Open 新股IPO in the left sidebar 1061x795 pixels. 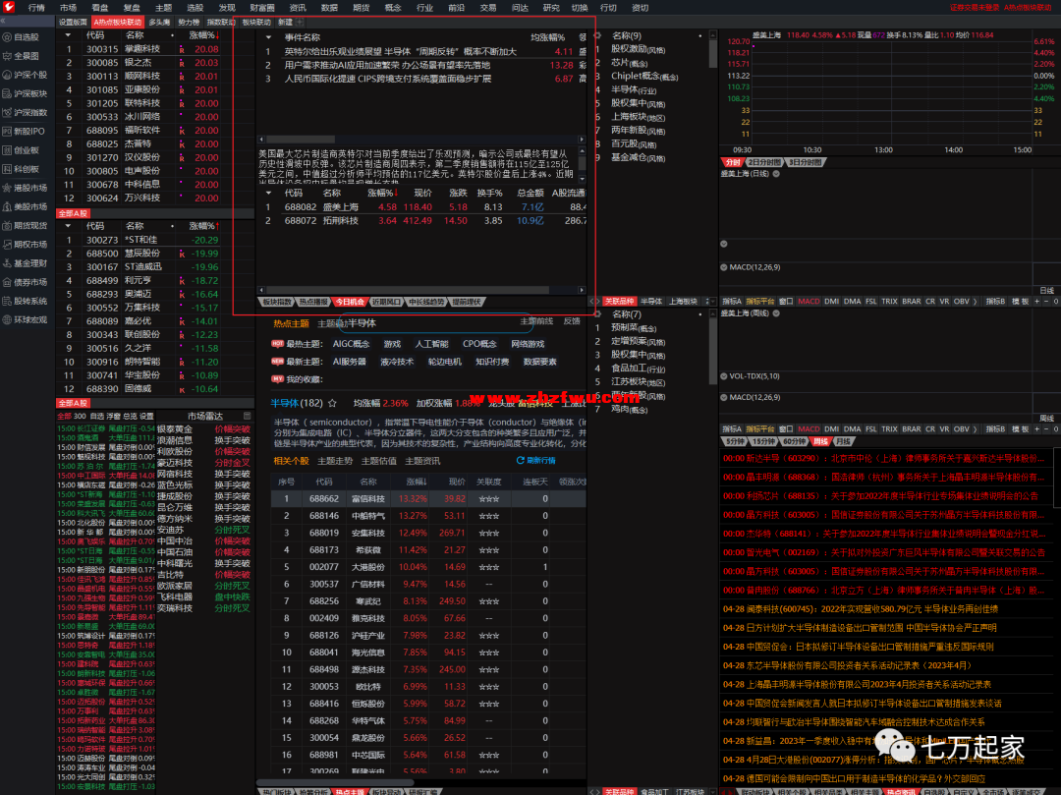26,132
